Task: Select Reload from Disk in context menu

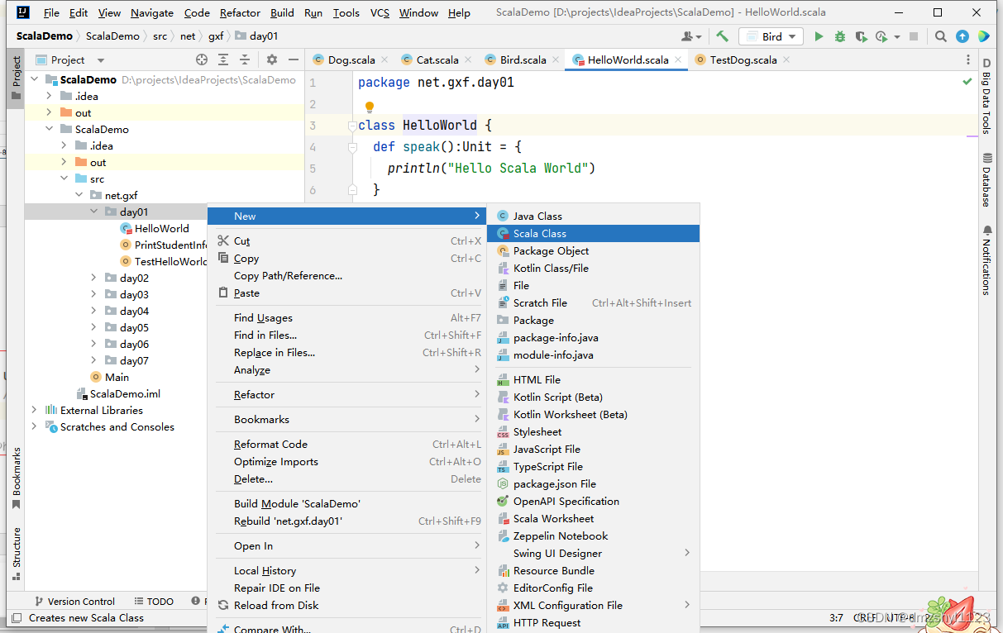Action: tap(346, 606)
